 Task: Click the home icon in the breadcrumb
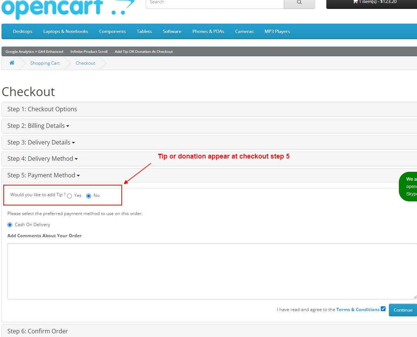11,63
